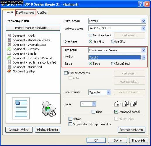
Task: Click the page layout preview thumbnail
Action: 21,108
